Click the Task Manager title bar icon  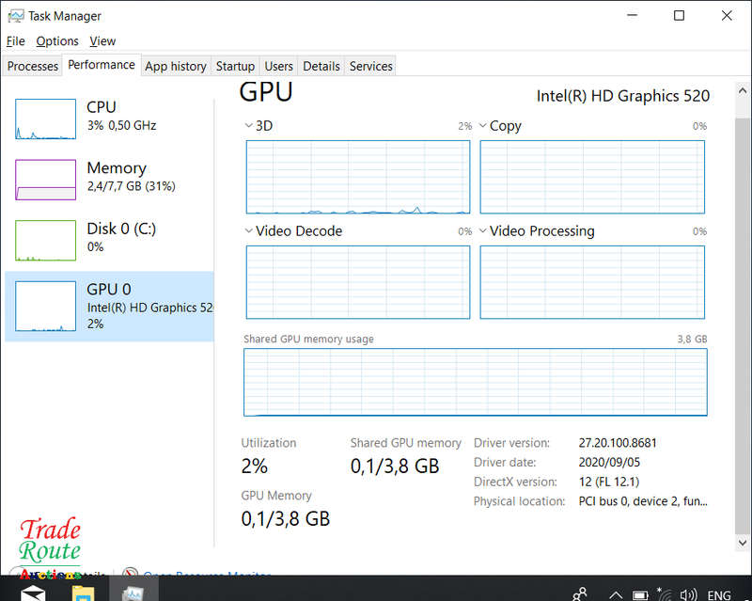(x=16, y=16)
